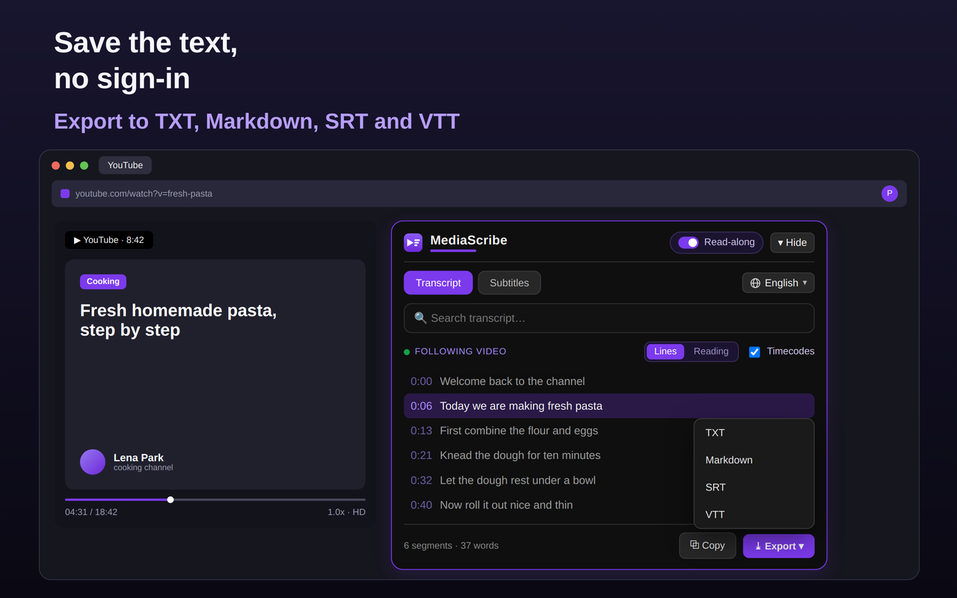Open the Export dropdown button
Screen dimensions: 957x598
[779, 546]
